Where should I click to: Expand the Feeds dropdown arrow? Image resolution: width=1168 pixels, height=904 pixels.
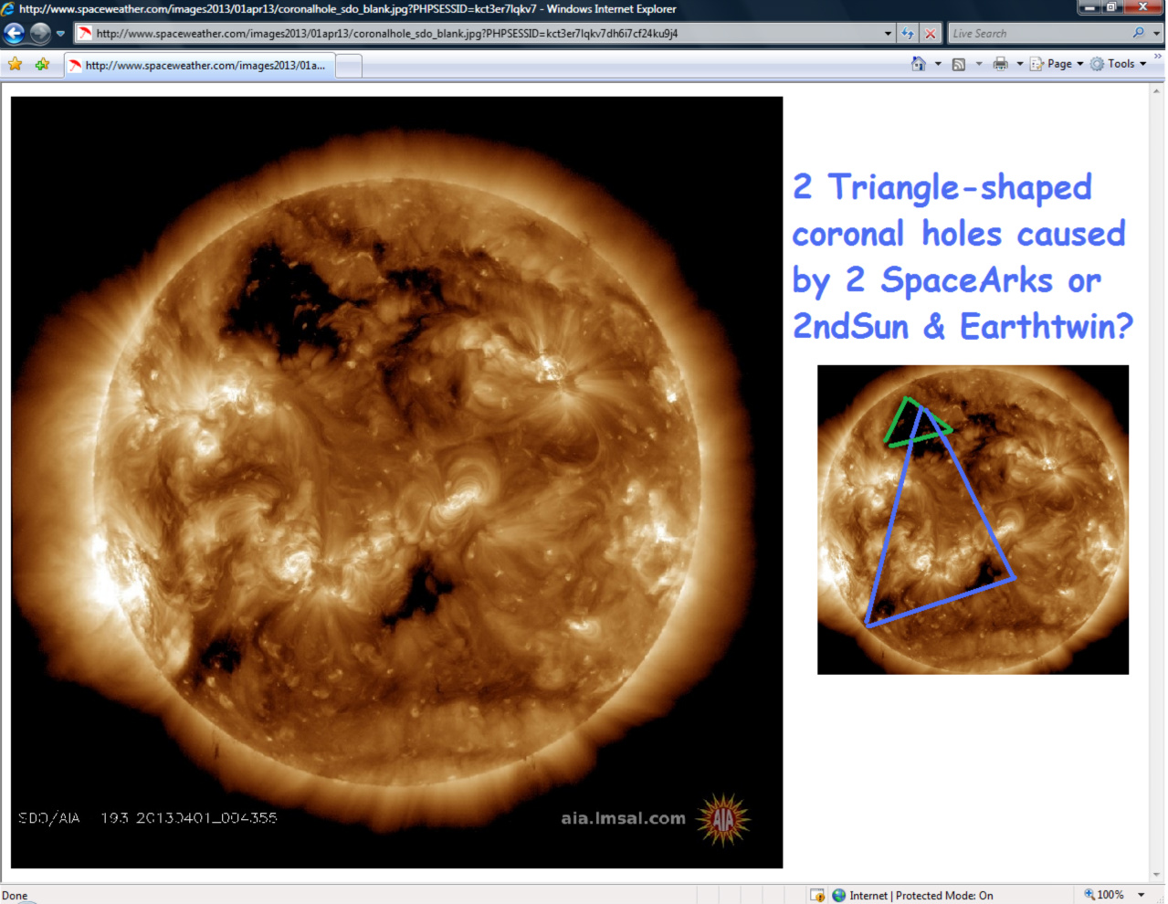[979, 64]
